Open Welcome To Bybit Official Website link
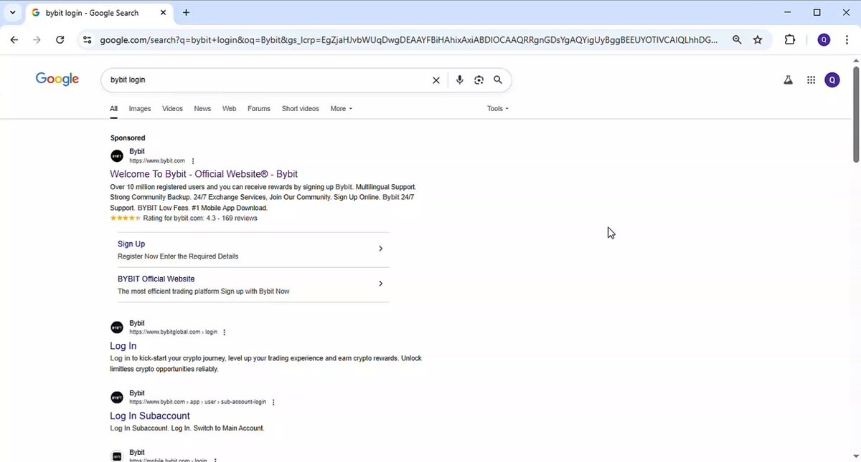This screenshot has width=861, height=462. pos(204,174)
